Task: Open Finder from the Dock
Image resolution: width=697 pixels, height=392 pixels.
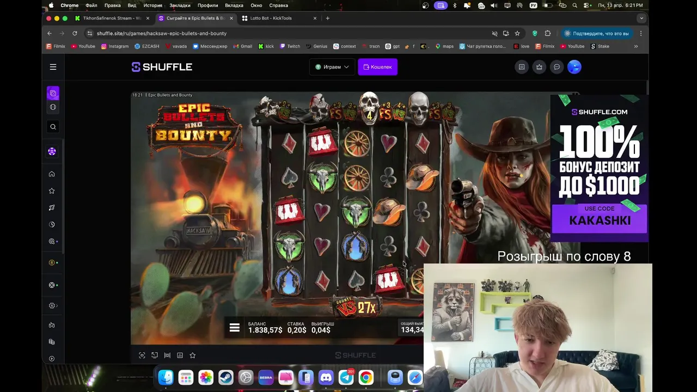Action: 166,377
